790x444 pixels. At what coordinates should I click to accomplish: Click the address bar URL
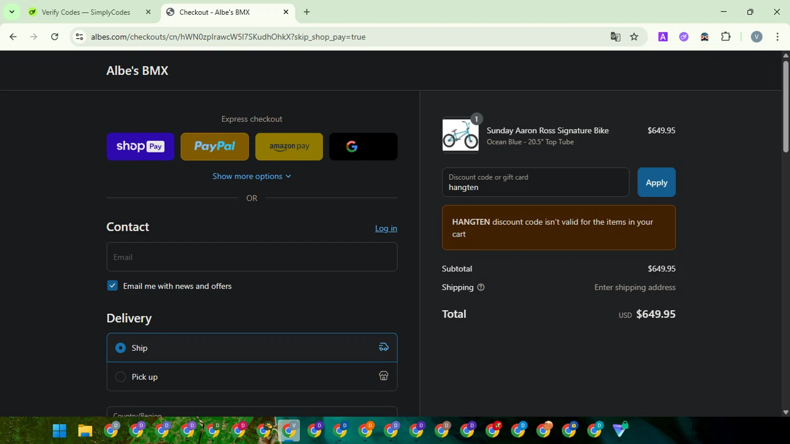pos(228,37)
